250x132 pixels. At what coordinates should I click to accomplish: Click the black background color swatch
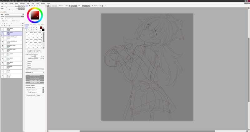tap(43, 30)
